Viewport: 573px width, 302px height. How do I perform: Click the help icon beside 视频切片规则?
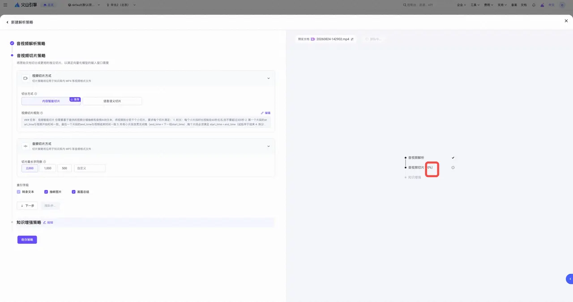[42, 113]
